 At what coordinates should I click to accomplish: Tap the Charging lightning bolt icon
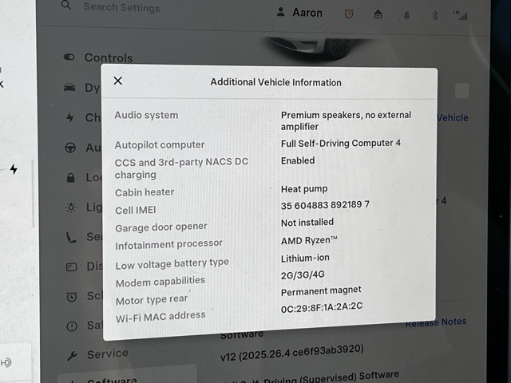tap(70, 117)
